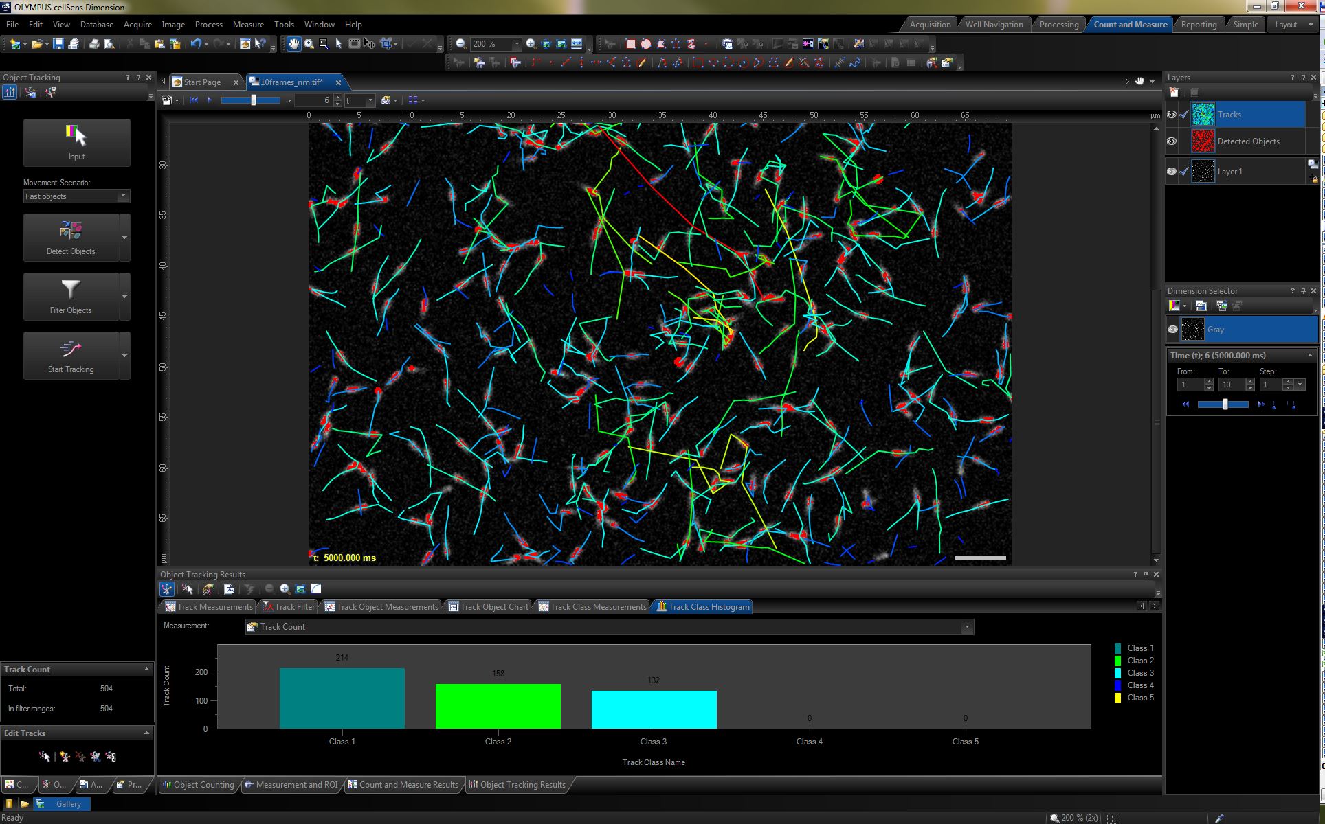This screenshot has height=824, width=1325.
Task: Click the Print icon in the toolbar
Action: coord(94,44)
